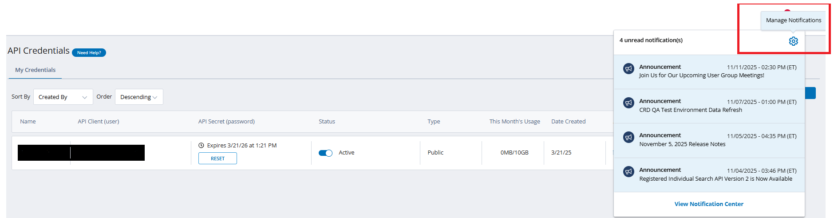Open View Notification Center link
Screen dimensions: 834x218
point(708,204)
